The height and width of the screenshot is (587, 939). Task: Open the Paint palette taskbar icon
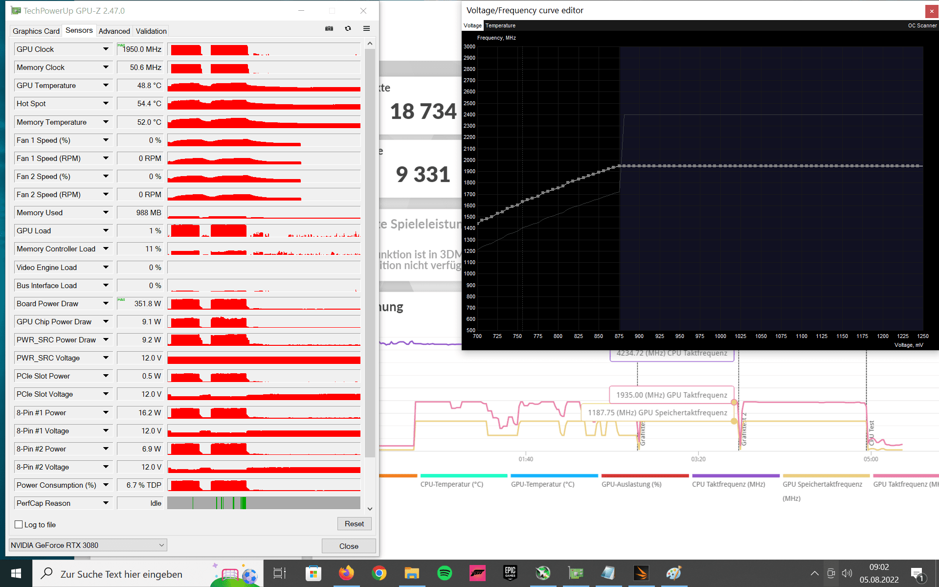674,573
